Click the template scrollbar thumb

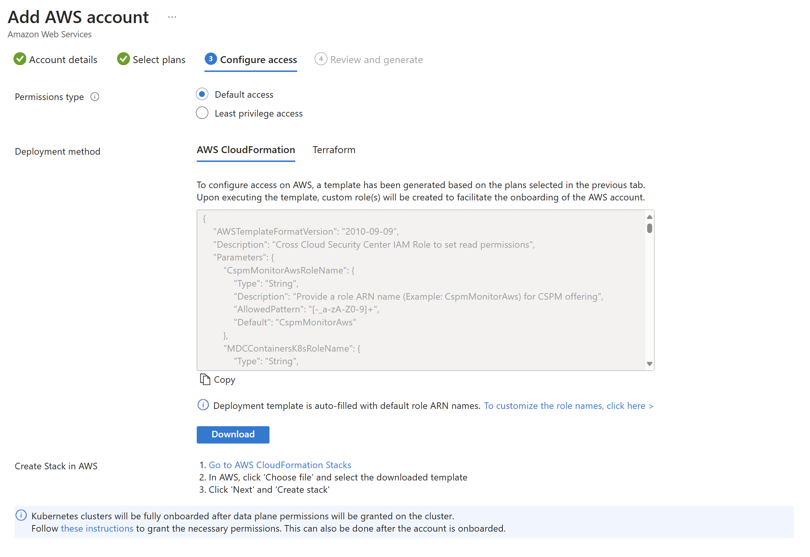coord(649,228)
